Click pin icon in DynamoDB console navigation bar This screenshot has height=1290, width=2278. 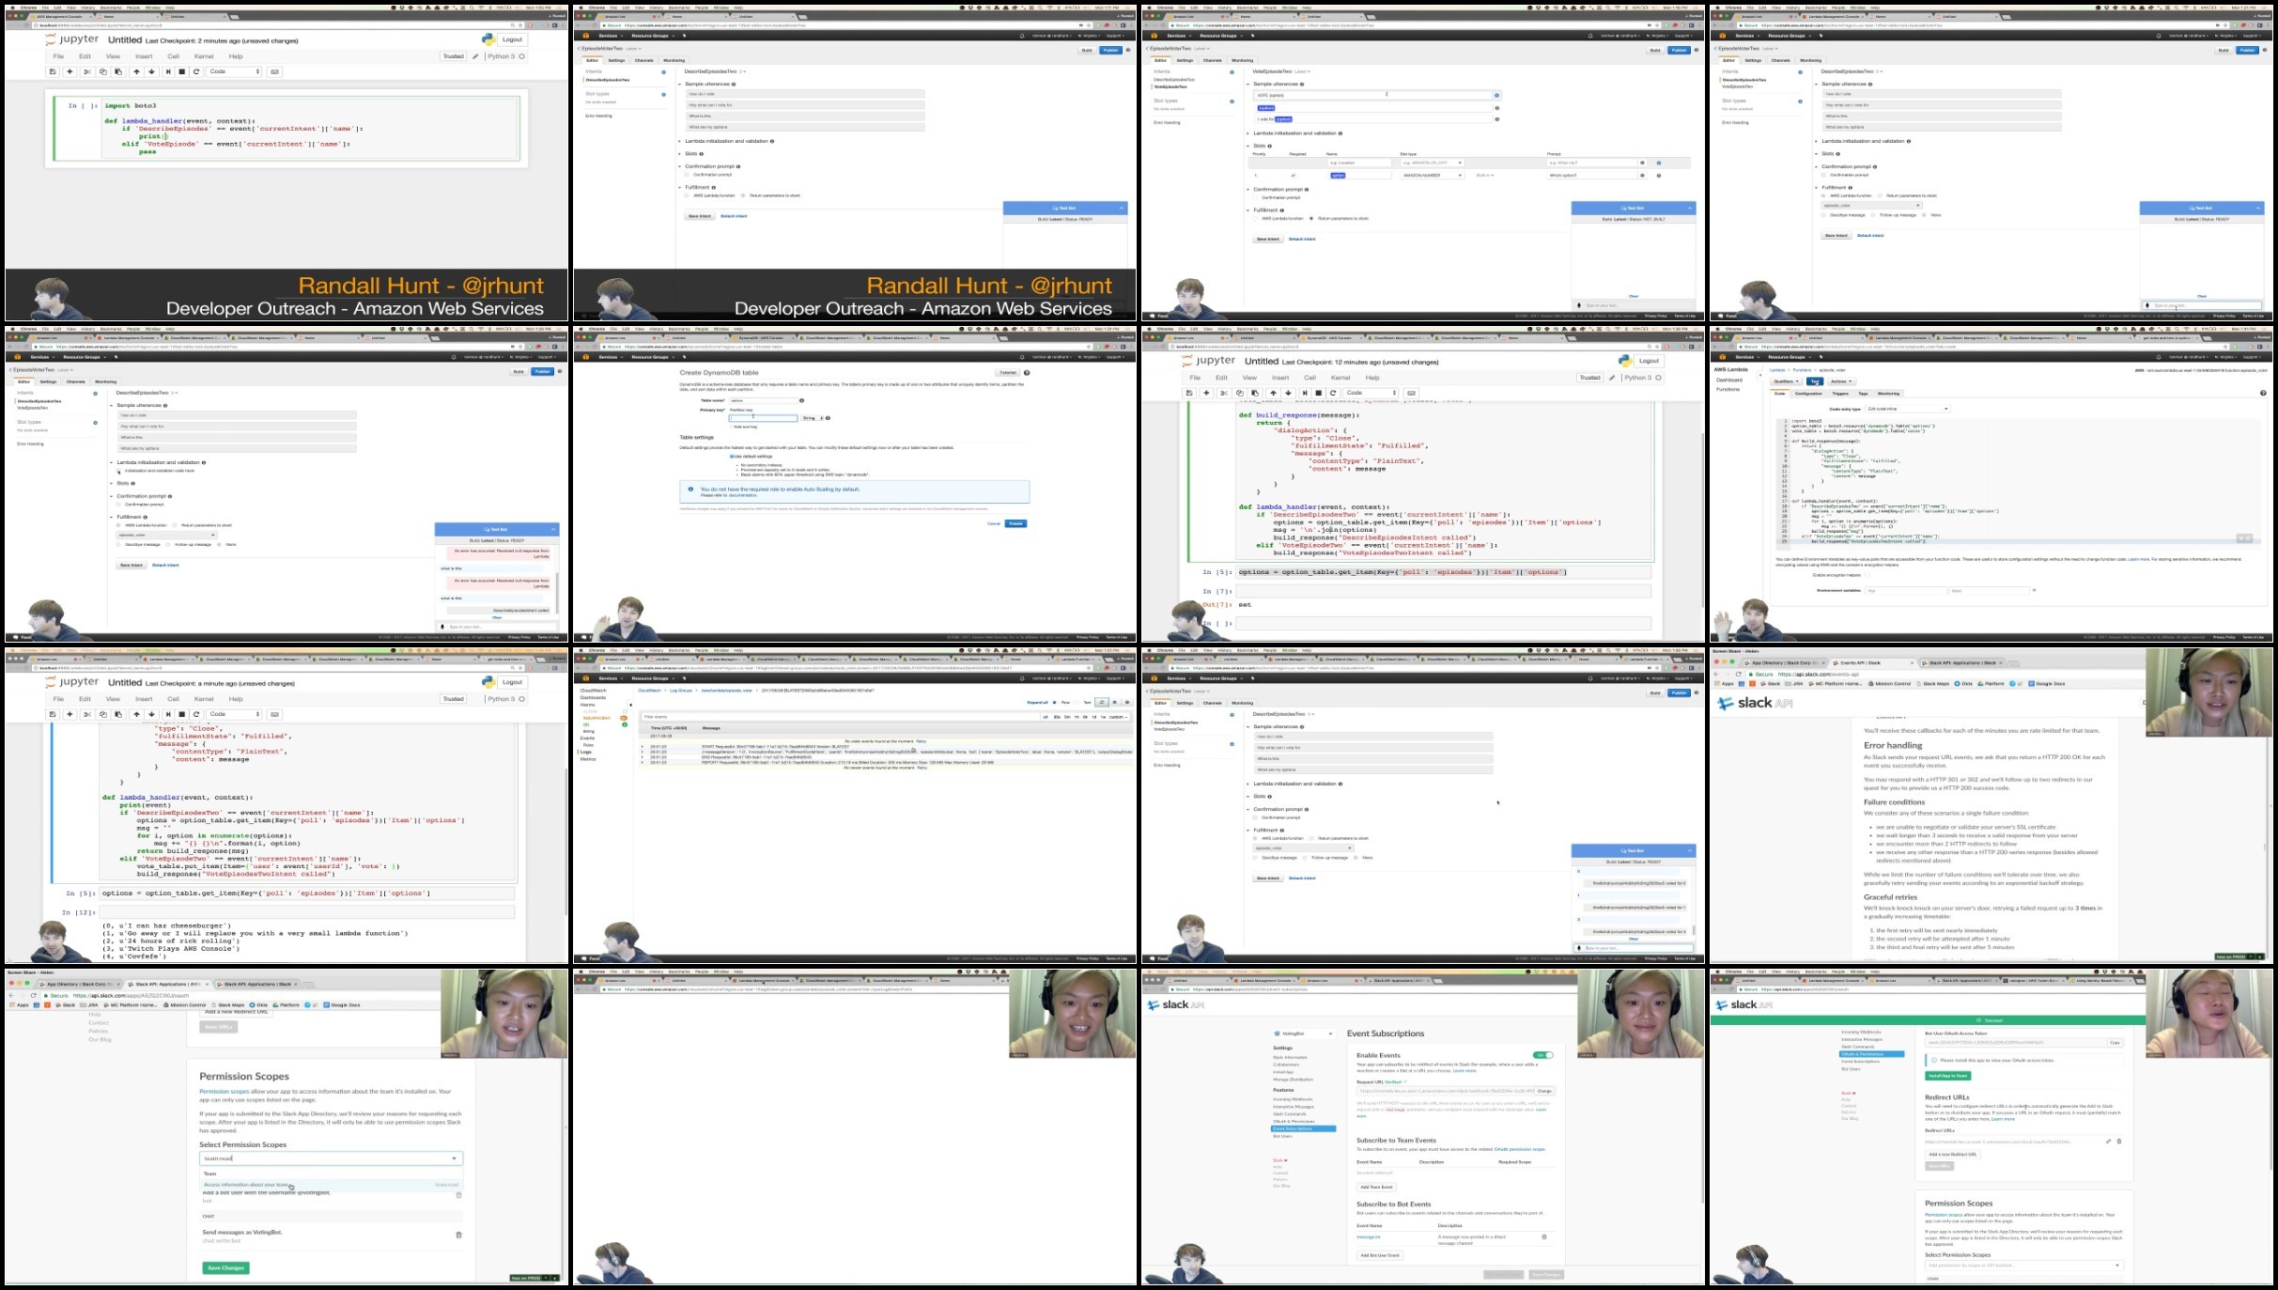pos(684,357)
